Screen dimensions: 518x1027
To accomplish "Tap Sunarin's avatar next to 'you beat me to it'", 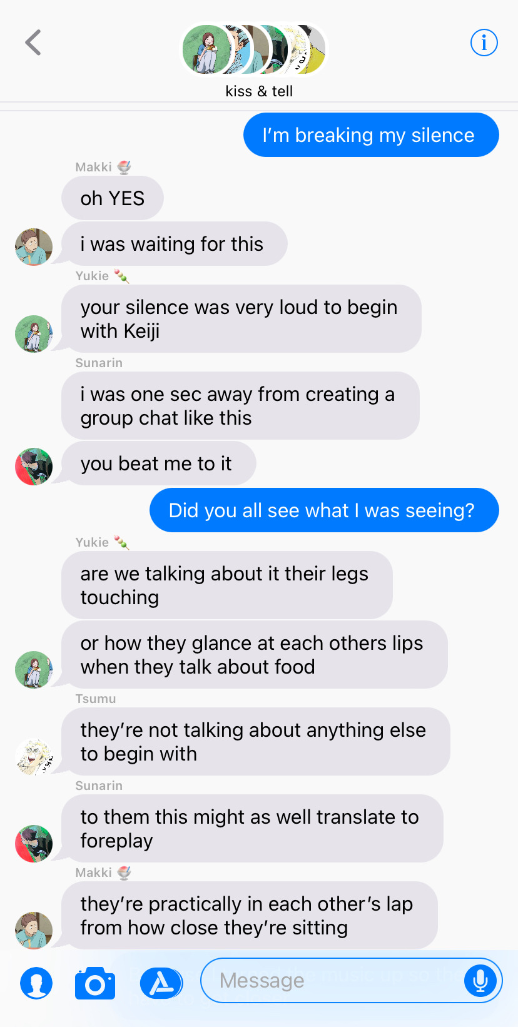I will [x=34, y=467].
